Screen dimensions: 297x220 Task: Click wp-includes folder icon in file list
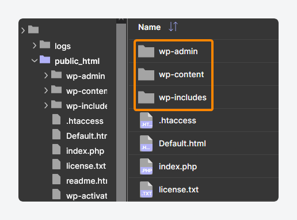coord(146,97)
